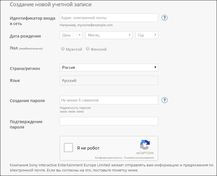217x176 pixels.
Task: Click the 'Создание новой учетной записи' heading
Action: tap(51, 5)
